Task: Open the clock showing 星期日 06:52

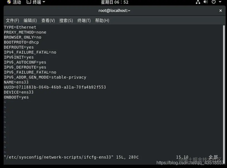Action: pos(115,2)
